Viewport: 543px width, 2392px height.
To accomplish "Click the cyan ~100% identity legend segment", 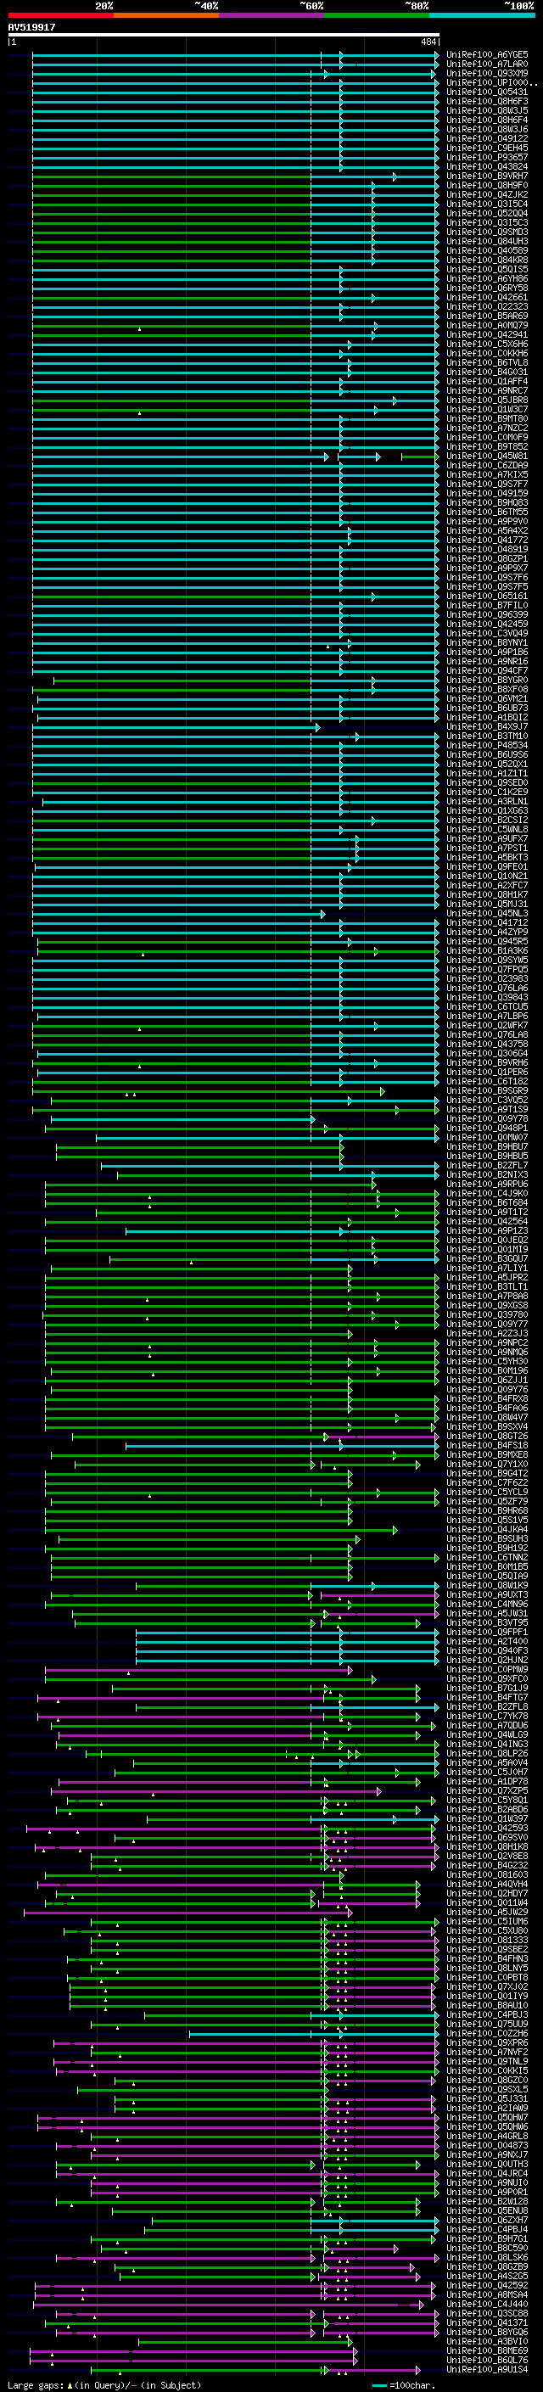I will coord(482,16).
